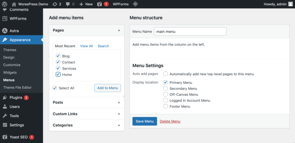Click the red 2 badge on Plugins

pyautogui.click(x=26, y=98)
